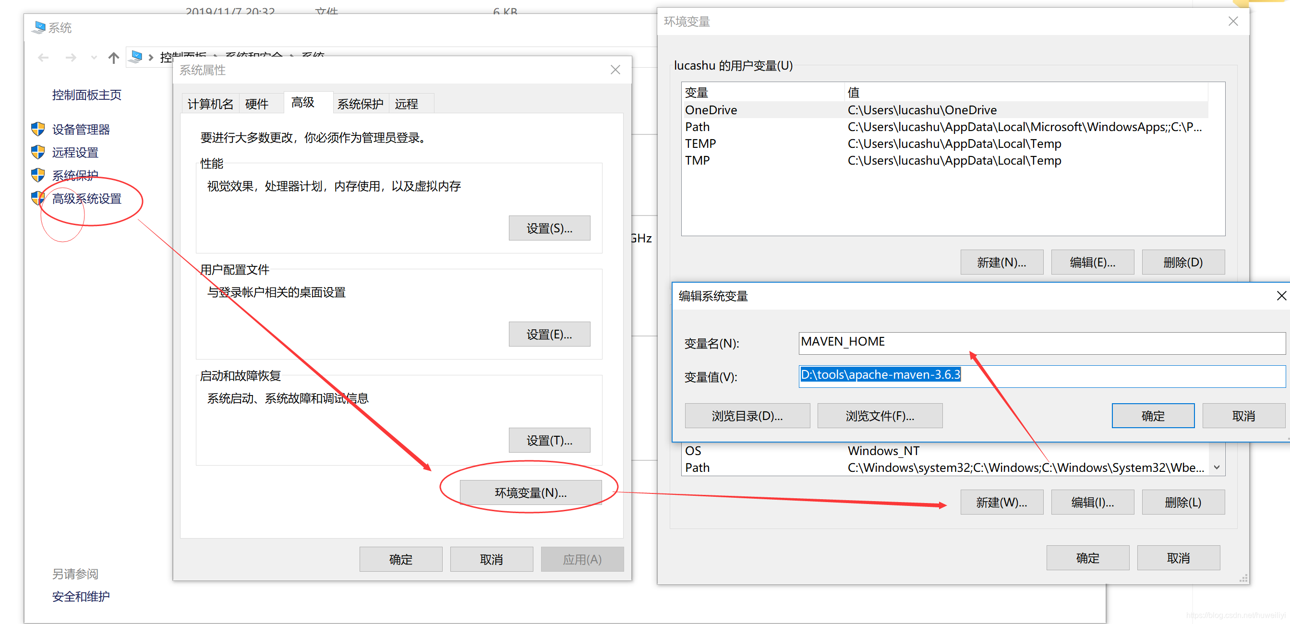The height and width of the screenshot is (624, 1290).
Task: Open 远程设置 link
Action: point(75,152)
